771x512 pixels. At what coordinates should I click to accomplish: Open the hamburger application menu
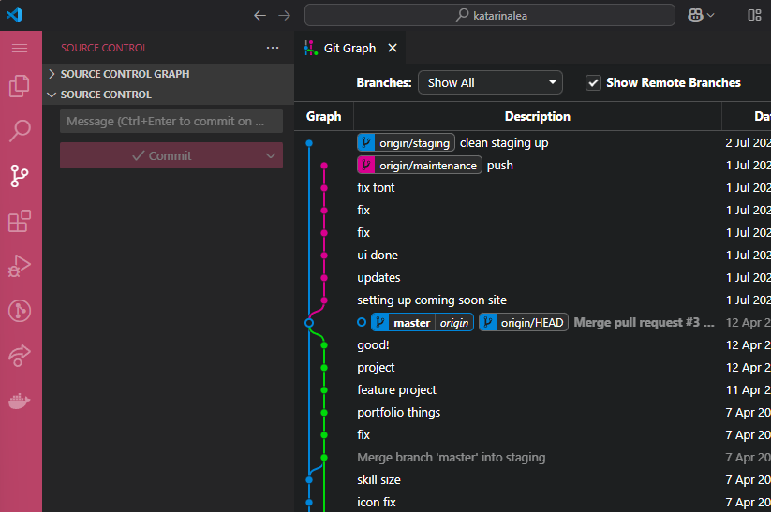(20, 48)
